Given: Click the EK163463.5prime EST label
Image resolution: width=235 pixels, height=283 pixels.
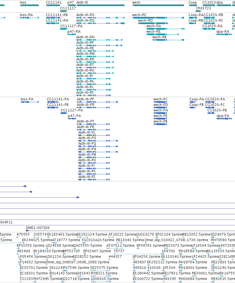Looking at the screenshot, I should coord(62,234).
